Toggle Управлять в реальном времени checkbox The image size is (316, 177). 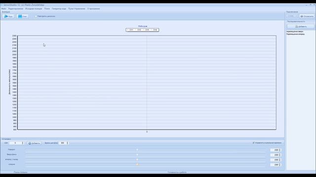coord(253,143)
